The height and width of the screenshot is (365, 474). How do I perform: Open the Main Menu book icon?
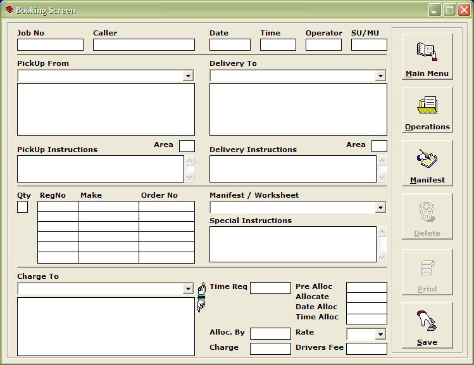[427, 51]
